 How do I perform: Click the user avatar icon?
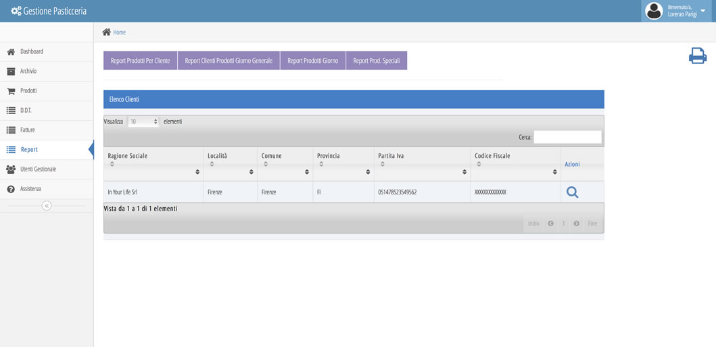[x=654, y=11]
